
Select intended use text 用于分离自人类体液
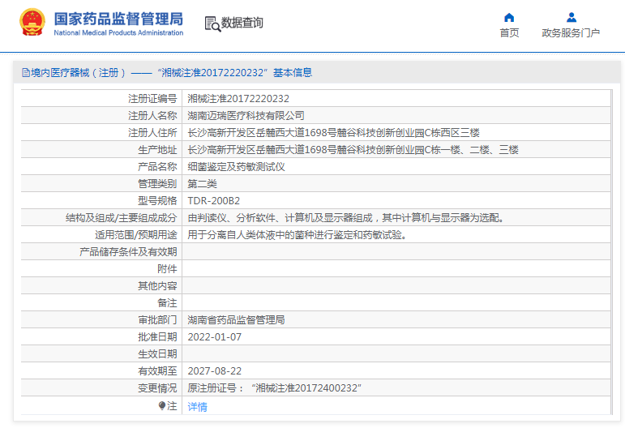(298, 235)
